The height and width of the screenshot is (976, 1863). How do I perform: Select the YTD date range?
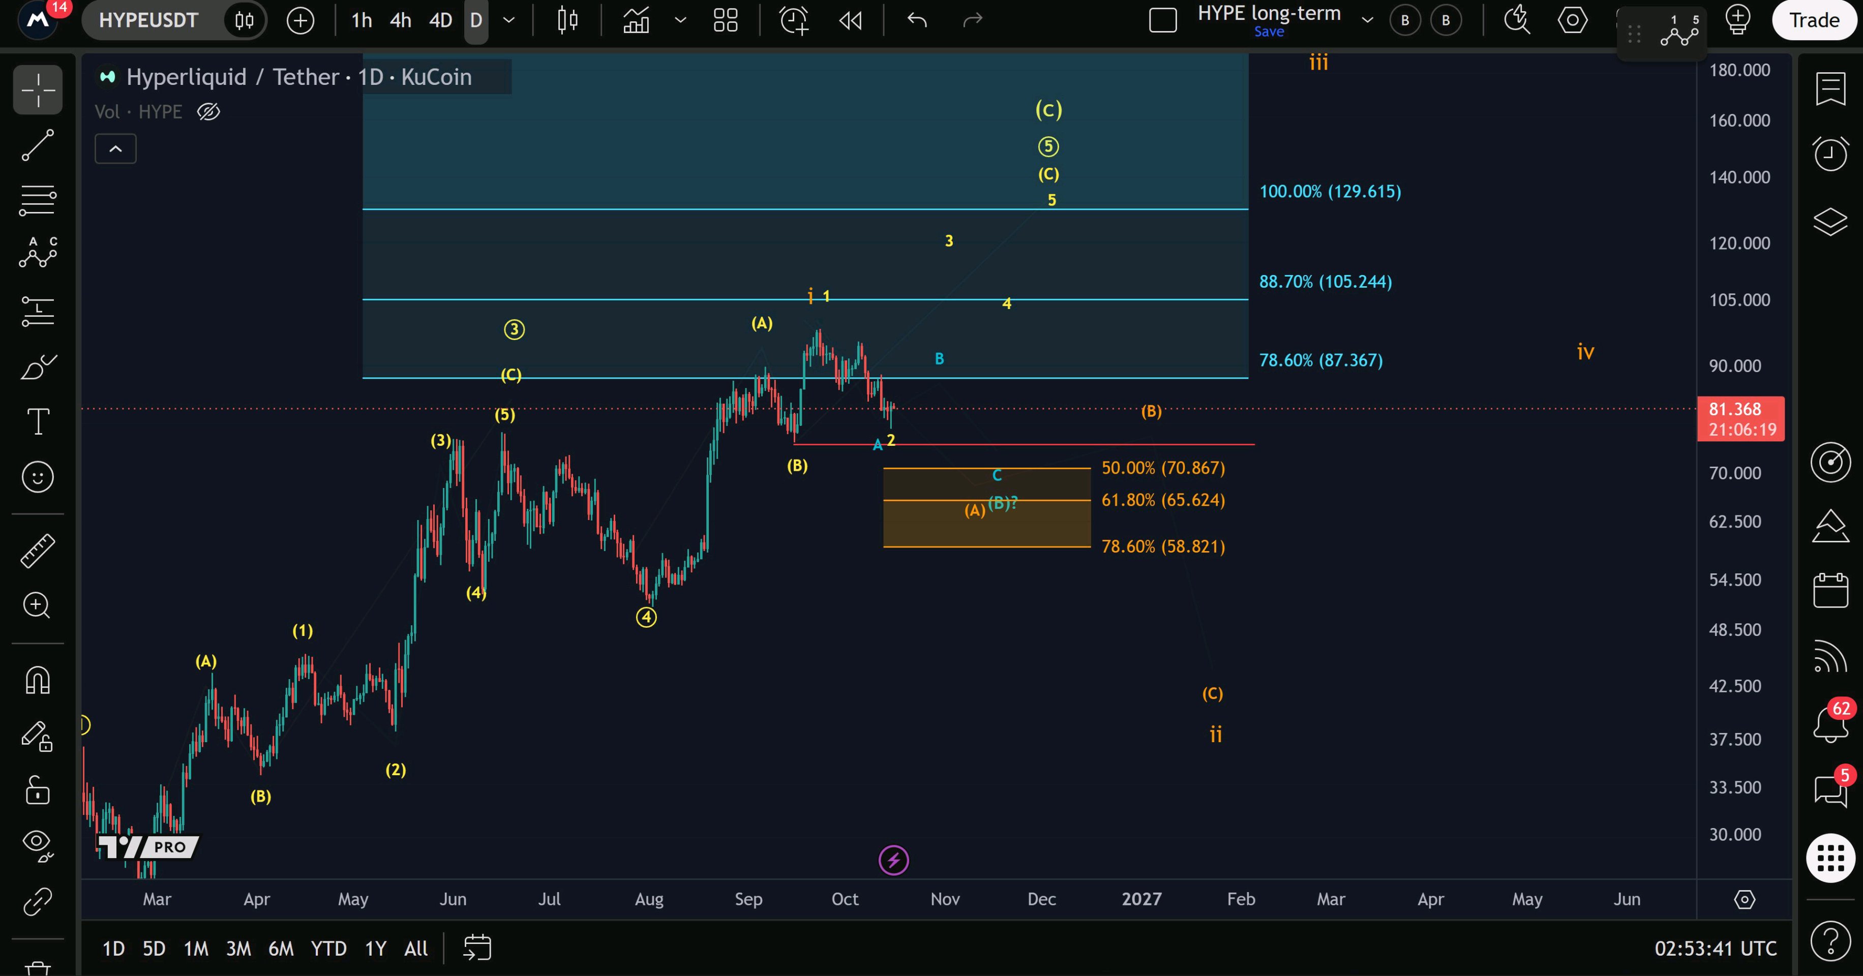[328, 949]
